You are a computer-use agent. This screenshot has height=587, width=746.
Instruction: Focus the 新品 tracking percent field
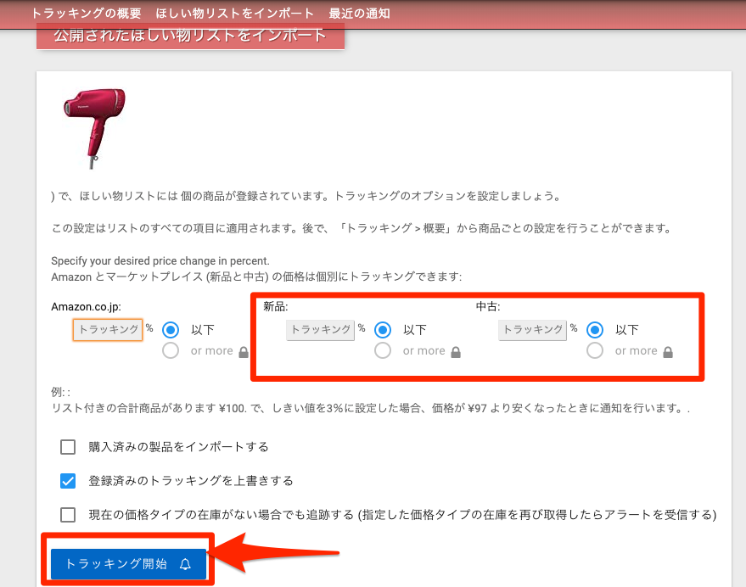320,330
